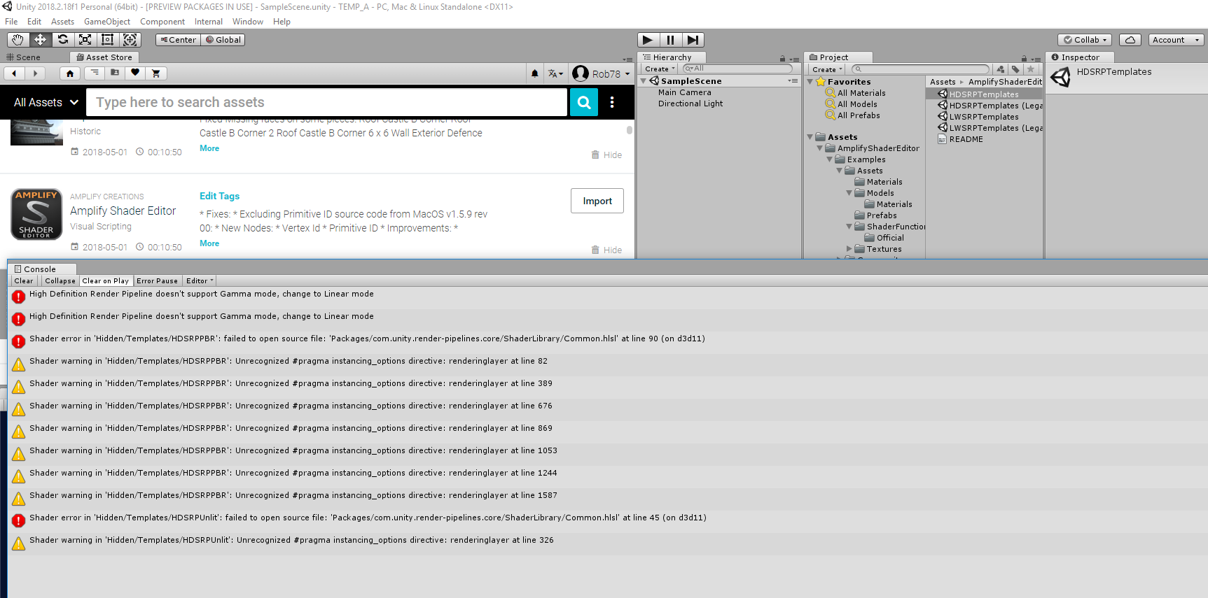Screen dimensions: 1208x598
Task: Open Asset Store notifications bell
Action: tap(535, 73)
